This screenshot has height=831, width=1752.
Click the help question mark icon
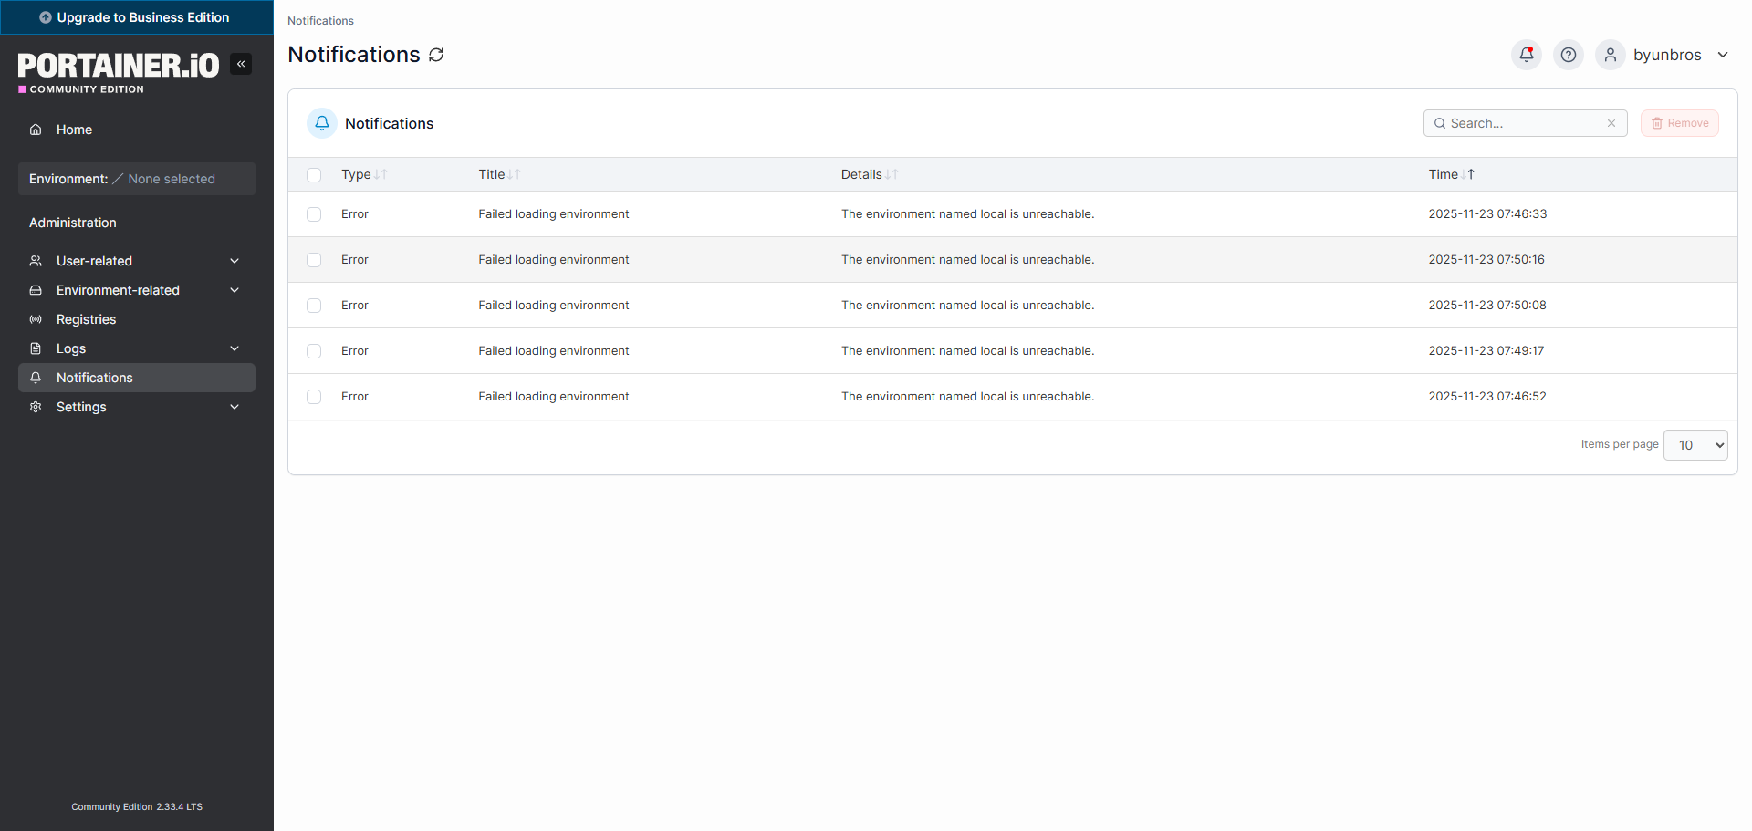(1568, 55)
